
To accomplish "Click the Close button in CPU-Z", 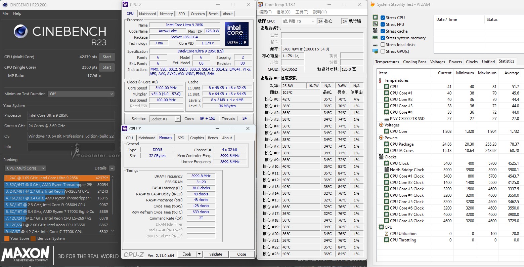I will [x=242, y=254].
